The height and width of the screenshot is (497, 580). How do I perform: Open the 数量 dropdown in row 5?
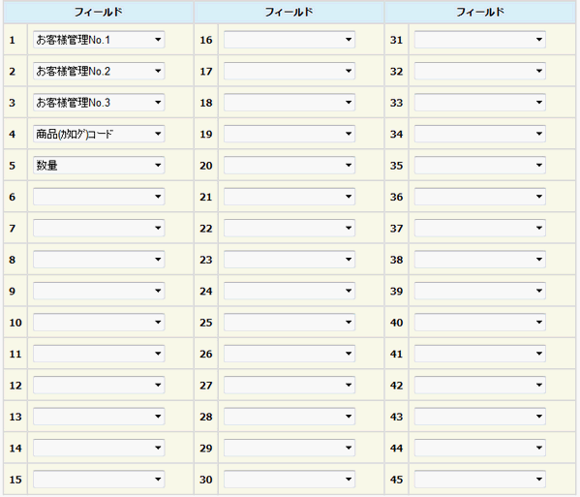(x=99, y=166)
